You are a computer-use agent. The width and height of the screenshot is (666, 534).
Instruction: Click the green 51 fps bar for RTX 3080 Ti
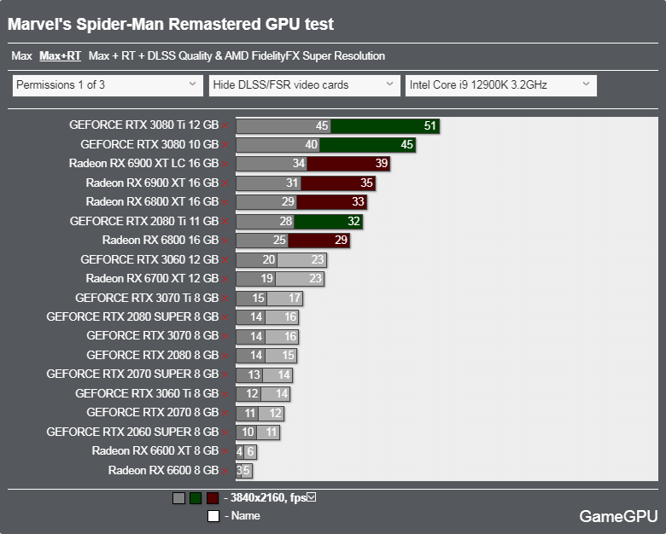385,126
